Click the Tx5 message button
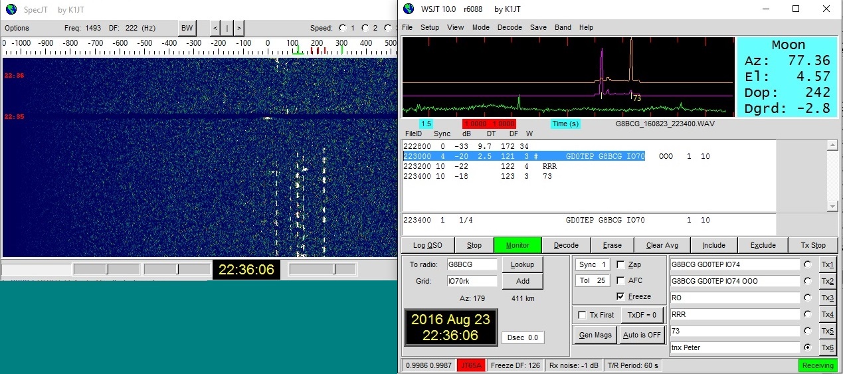Viewport: 843px width, 374px height. tap(826, 331)
